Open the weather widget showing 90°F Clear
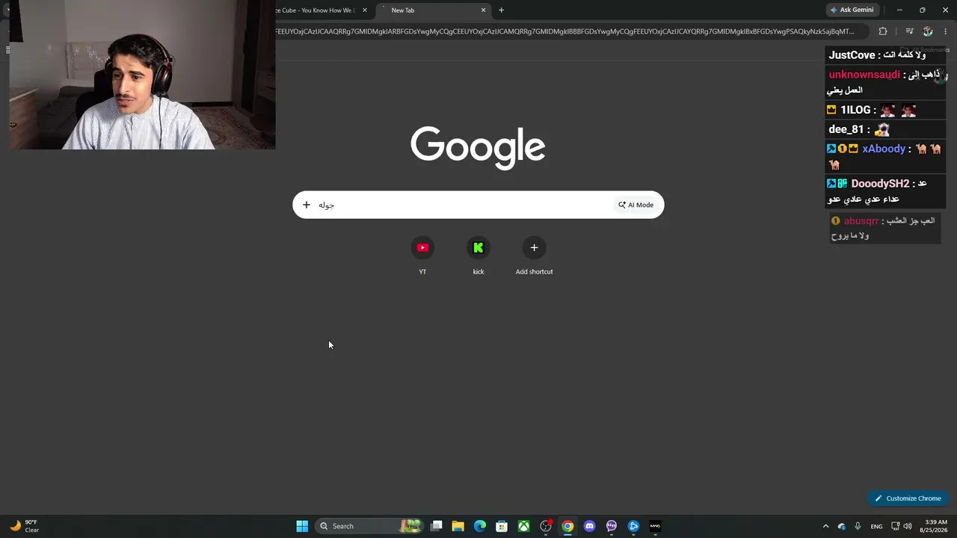 24,526
